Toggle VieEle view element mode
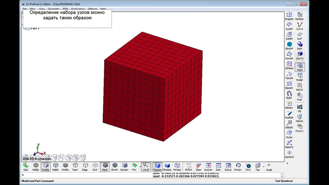This screenshot has height=185, width=329. [55, 167]
